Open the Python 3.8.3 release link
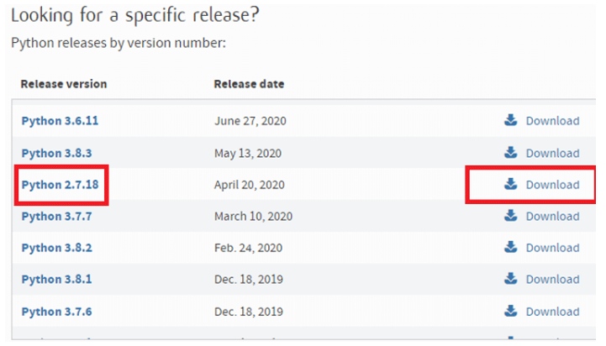606x346 pixels. pyautogui.click(x=56, y=153)
